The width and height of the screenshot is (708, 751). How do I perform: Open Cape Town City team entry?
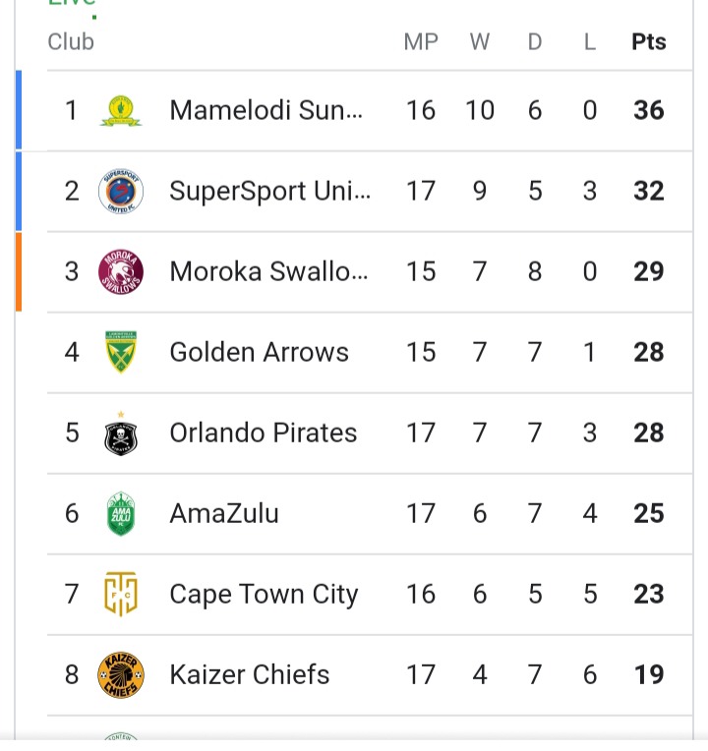pos(264,595)
